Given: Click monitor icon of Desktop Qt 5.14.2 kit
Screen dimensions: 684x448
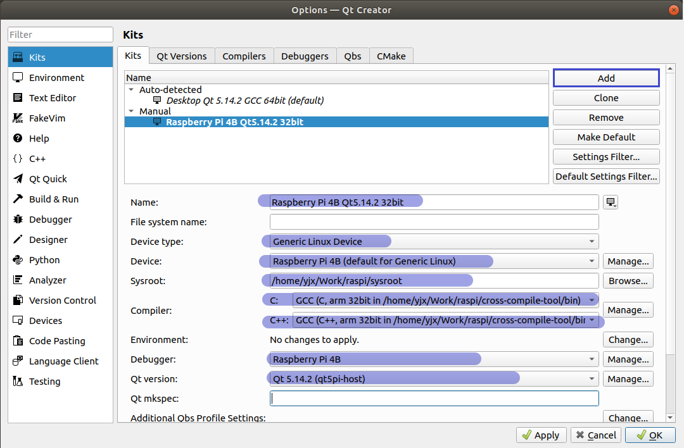Looking at the screenshot, I should [x=157, y=100].
